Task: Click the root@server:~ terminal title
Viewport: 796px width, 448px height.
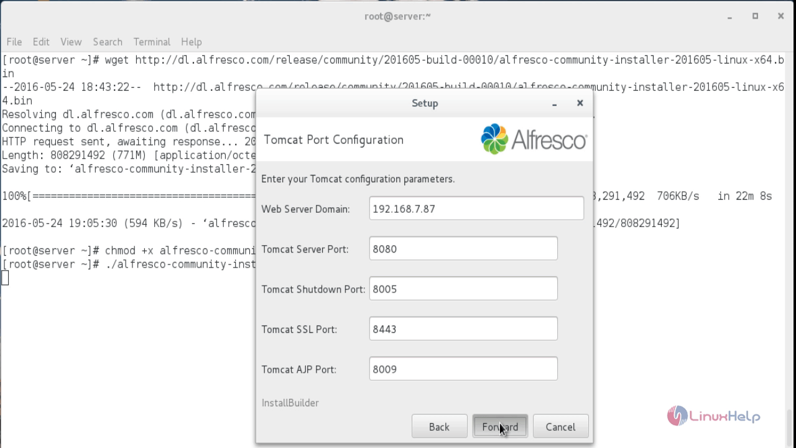Action: point(398,16)
